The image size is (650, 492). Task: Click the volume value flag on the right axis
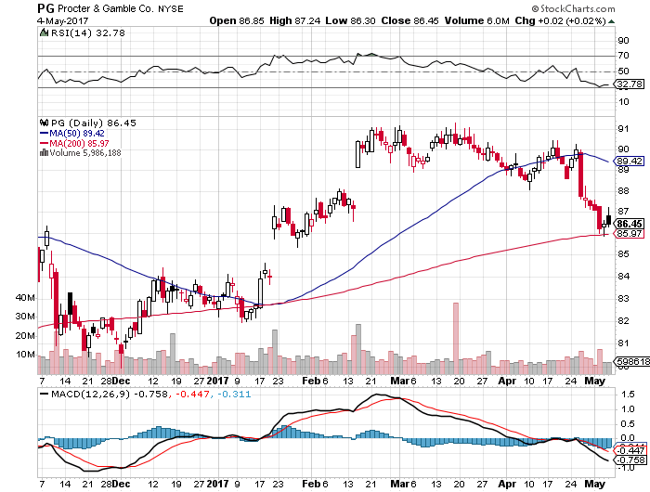632,361
